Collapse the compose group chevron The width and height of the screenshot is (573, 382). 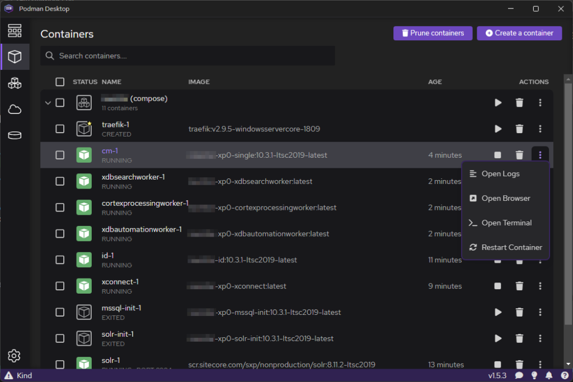point(48,103)
